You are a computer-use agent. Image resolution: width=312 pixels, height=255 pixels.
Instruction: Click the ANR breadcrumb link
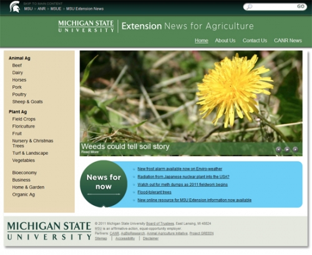pos(41,9)
